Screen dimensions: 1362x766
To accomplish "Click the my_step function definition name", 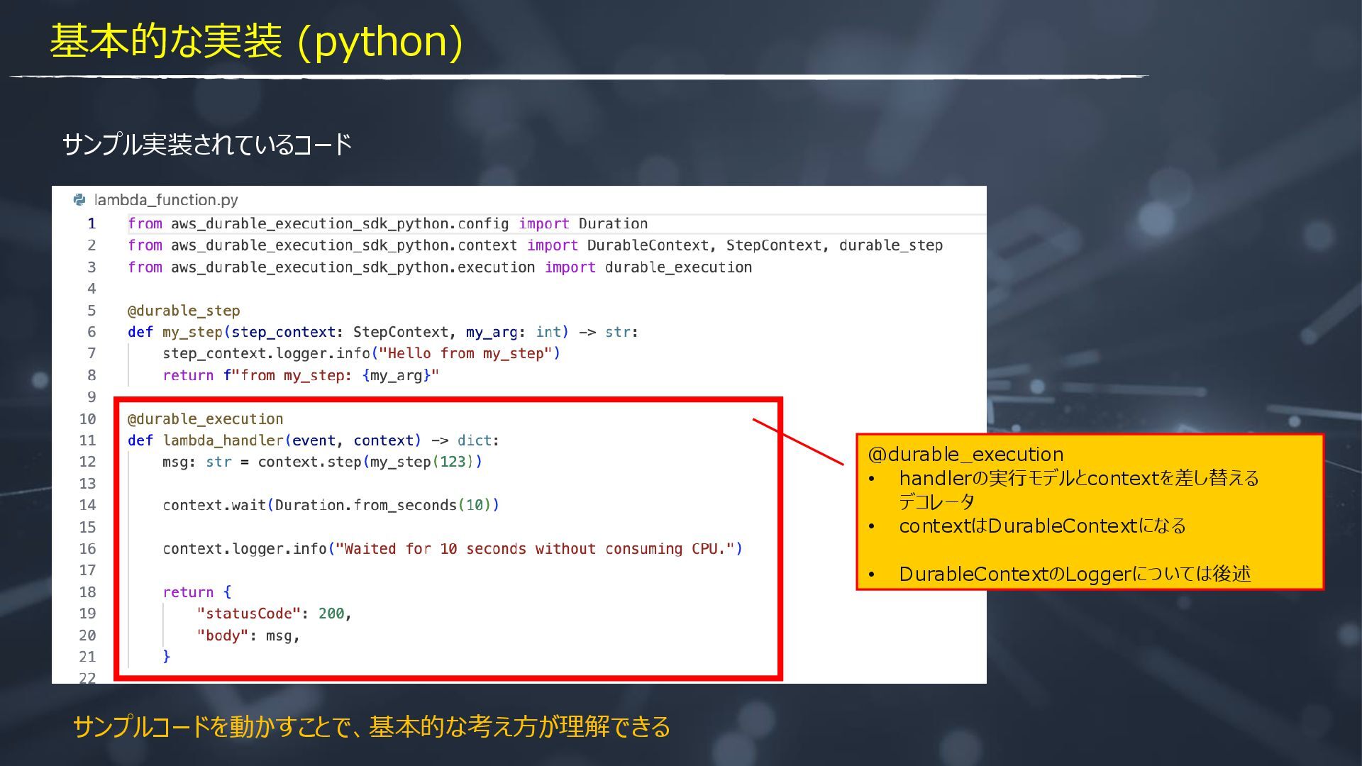I will (192, 332).
